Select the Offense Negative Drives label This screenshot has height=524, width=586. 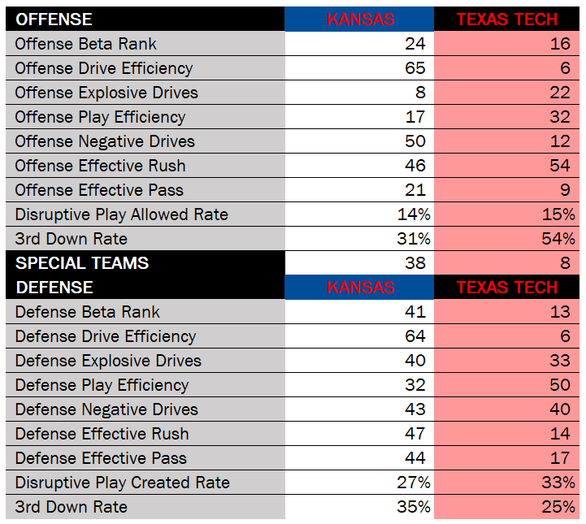[105, 141]
